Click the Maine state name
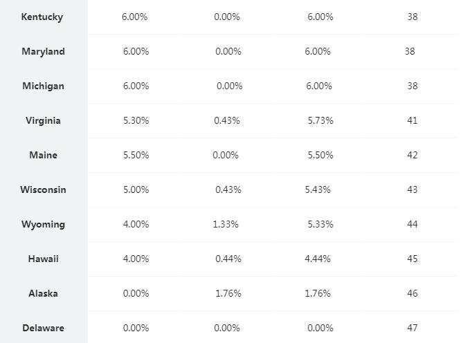Screen dimensions: 461x343 coord(43,156)
